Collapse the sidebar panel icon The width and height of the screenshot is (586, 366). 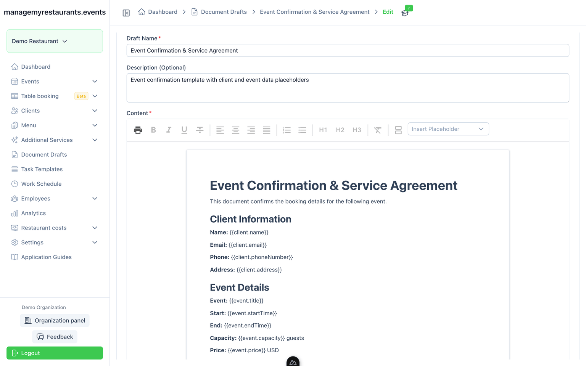click(126, 13)
